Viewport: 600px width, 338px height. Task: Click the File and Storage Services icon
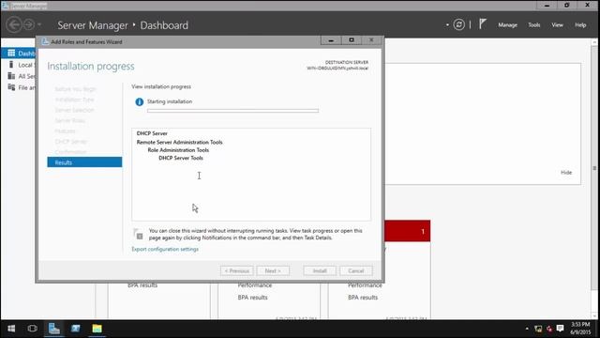(11, 87)
